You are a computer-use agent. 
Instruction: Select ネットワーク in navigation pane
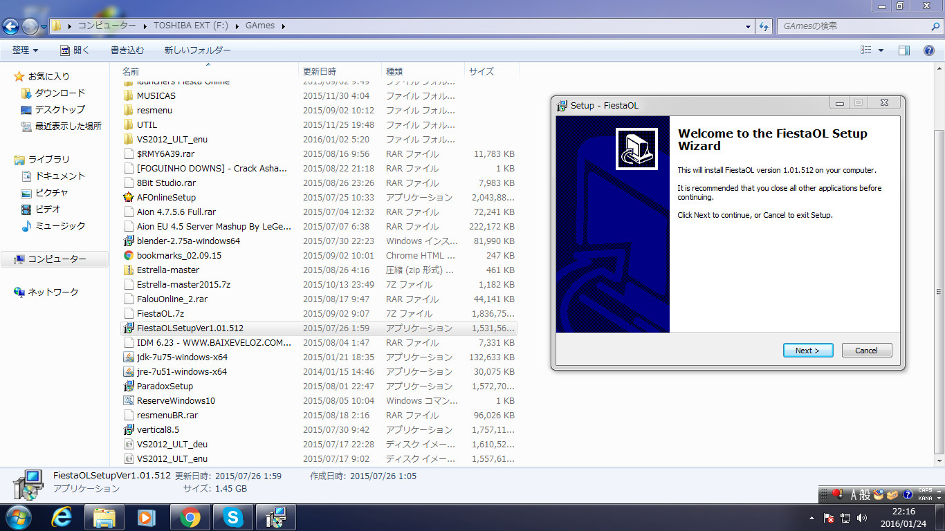pos(53,292)
